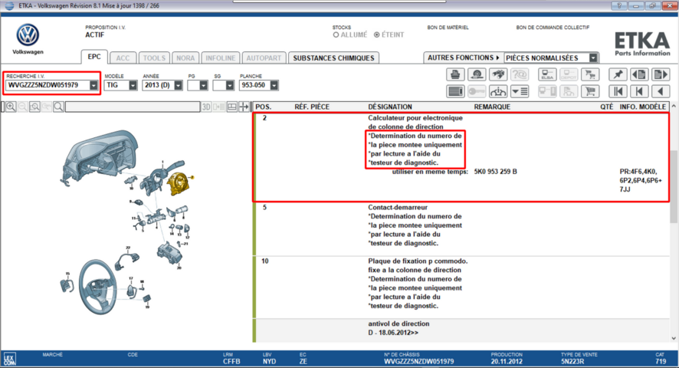Screen dimensions: 679x368
Task: Zoom in on the illustration
Action: coord(11,107)
